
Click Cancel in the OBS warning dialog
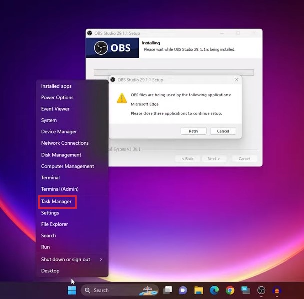point(223,131)
